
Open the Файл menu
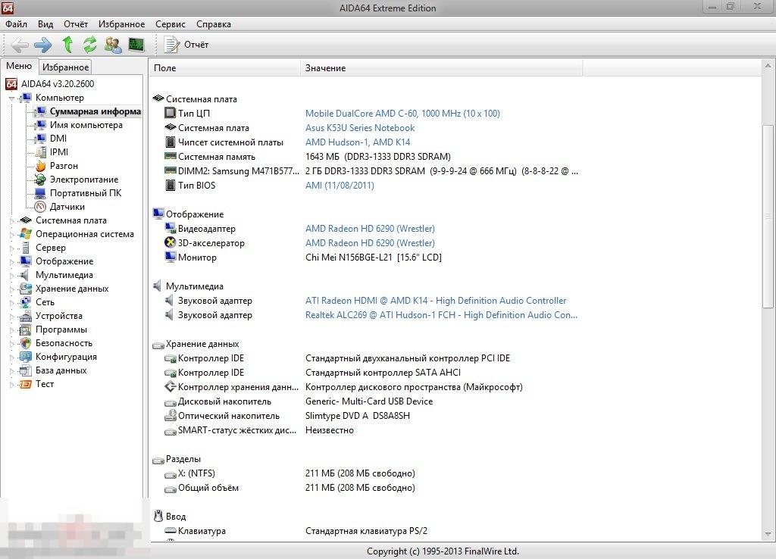17,24
